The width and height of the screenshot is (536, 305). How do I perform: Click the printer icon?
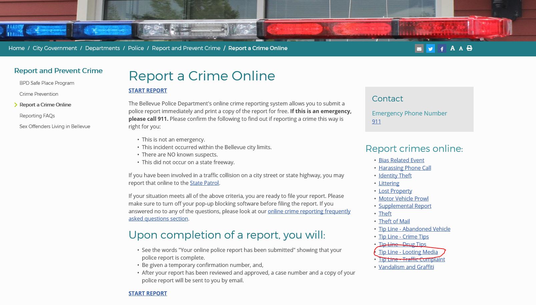469,48
